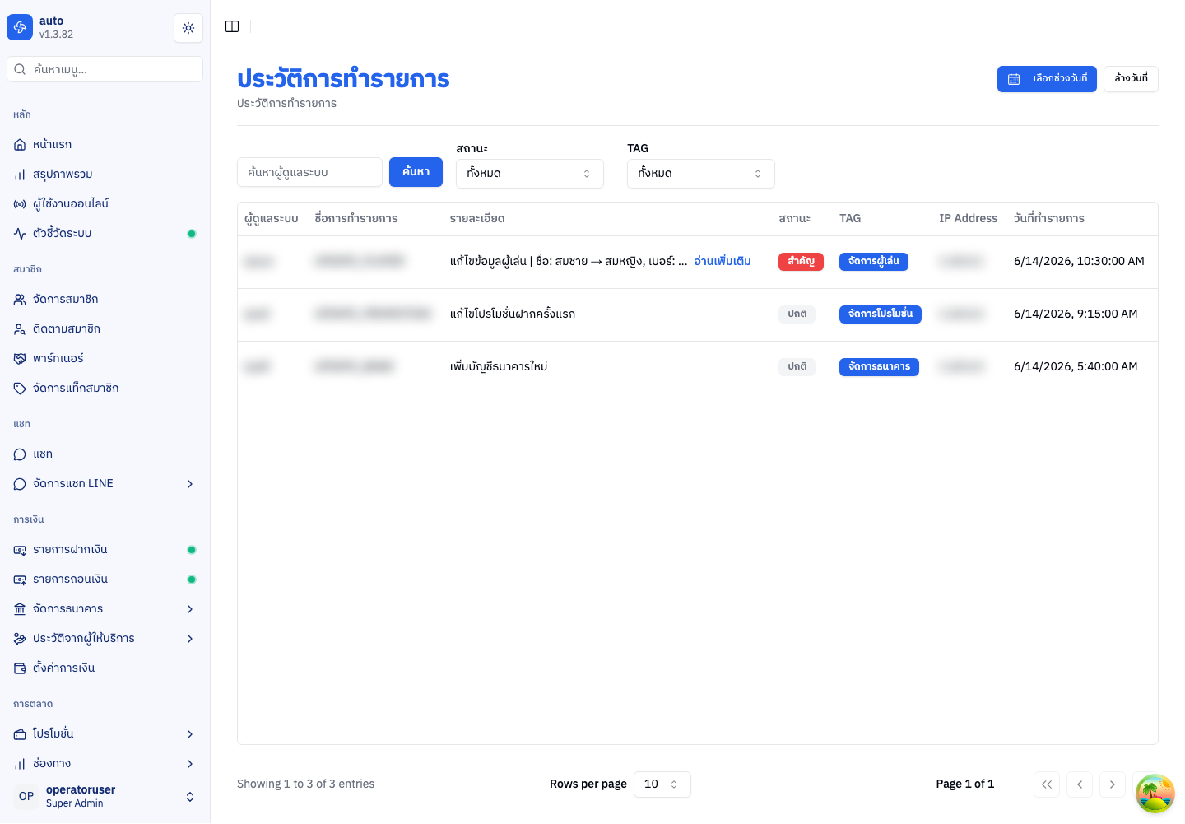The height and width of the screenshot is (824, 1185).
Task: Collapse the sidebar panel icon
Action: click(232, 26)
